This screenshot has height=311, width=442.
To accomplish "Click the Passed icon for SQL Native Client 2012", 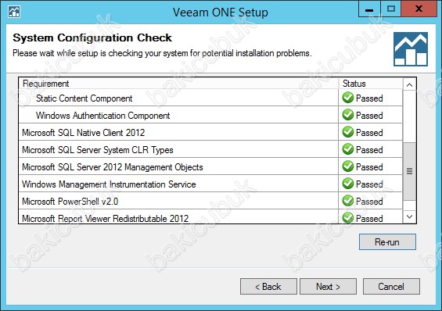I will (x=348, y=132).
